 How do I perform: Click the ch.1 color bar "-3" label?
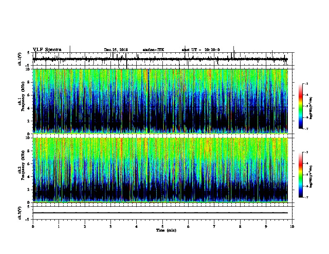[x=306, y=84]
